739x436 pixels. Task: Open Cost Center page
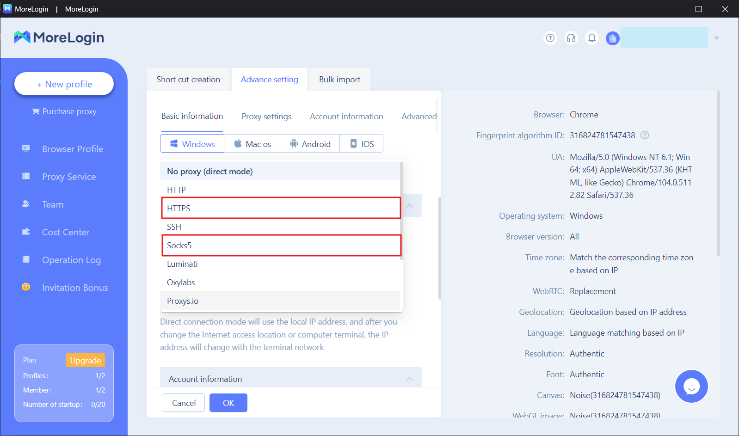click(x=66, y=232)
